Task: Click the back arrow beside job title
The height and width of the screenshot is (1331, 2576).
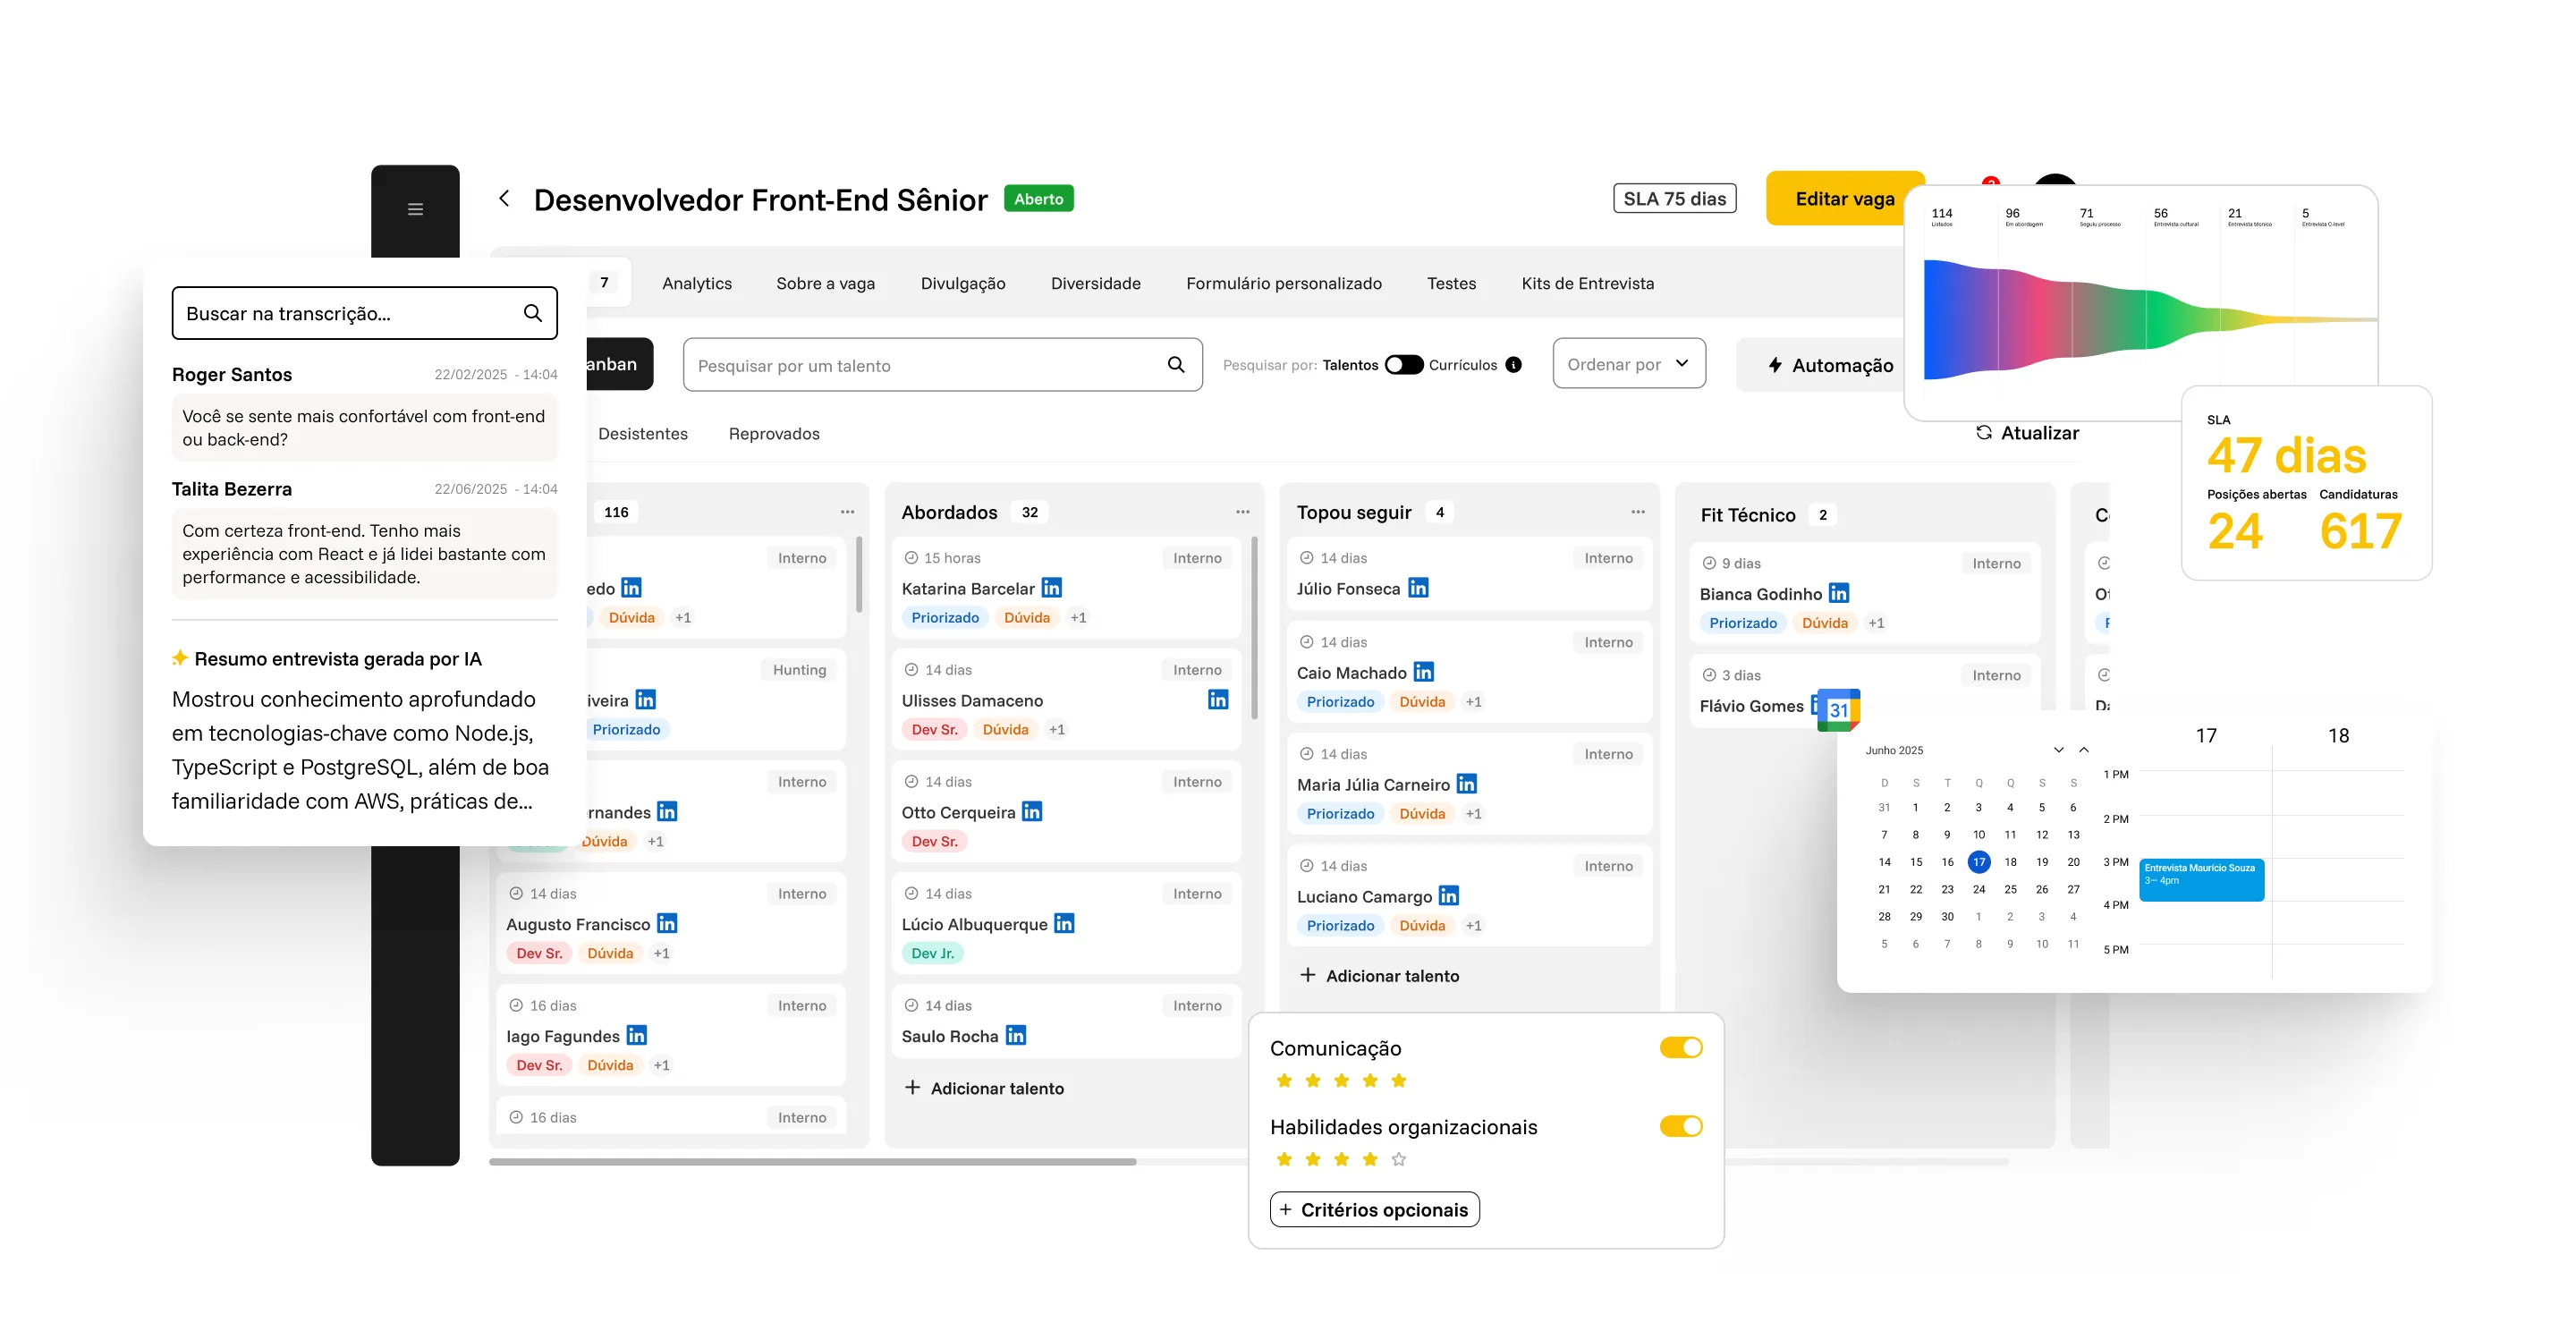Action: [504, 199]
